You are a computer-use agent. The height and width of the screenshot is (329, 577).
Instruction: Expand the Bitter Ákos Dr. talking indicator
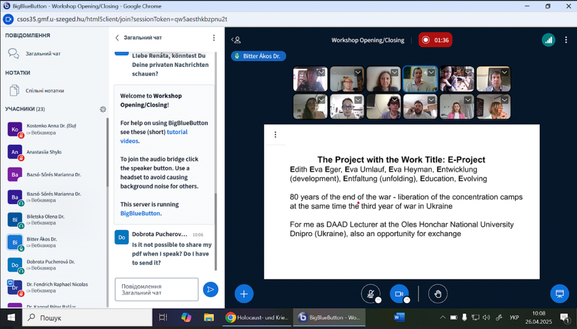coord(259,56)
